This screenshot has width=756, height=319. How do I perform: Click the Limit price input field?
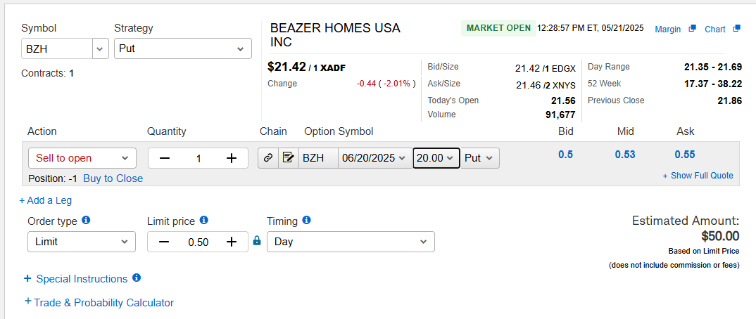(199, 242)
